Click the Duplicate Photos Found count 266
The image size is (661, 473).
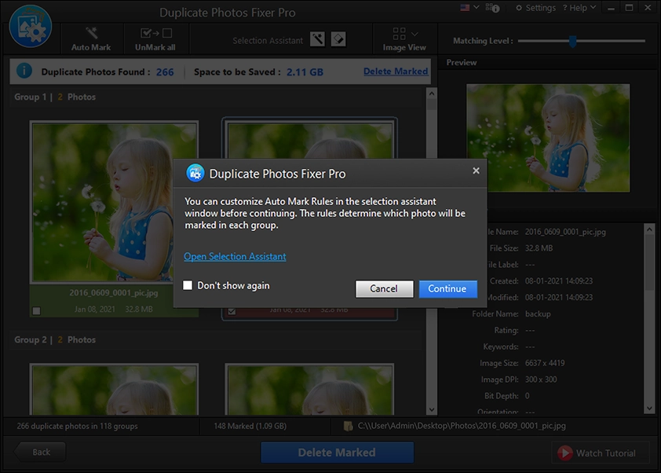click(x=165, y=72)
